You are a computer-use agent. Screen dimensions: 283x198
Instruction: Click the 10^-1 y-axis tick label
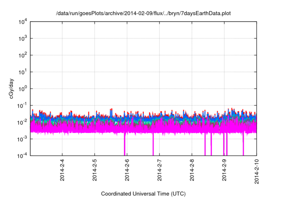tap(22, 105)
